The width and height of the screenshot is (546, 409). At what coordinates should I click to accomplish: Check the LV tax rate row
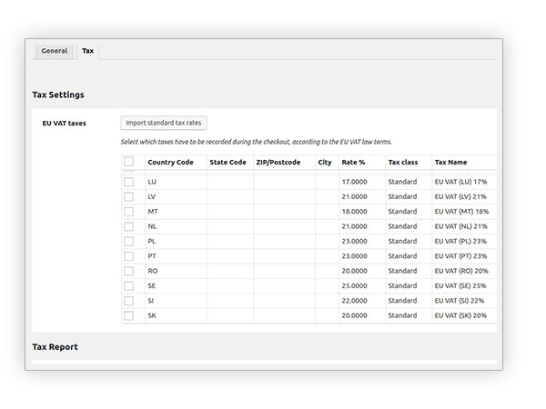tap(129, 197)
